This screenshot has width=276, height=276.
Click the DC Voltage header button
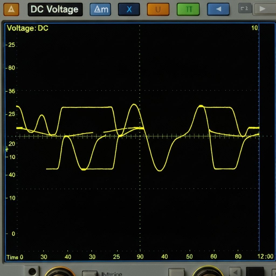pos(55,9)
